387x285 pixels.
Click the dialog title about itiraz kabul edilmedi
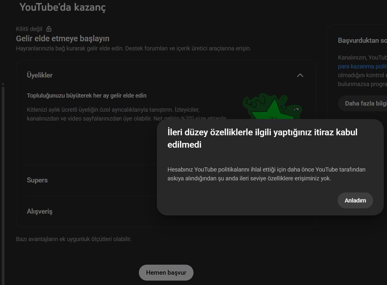[263, 138]
